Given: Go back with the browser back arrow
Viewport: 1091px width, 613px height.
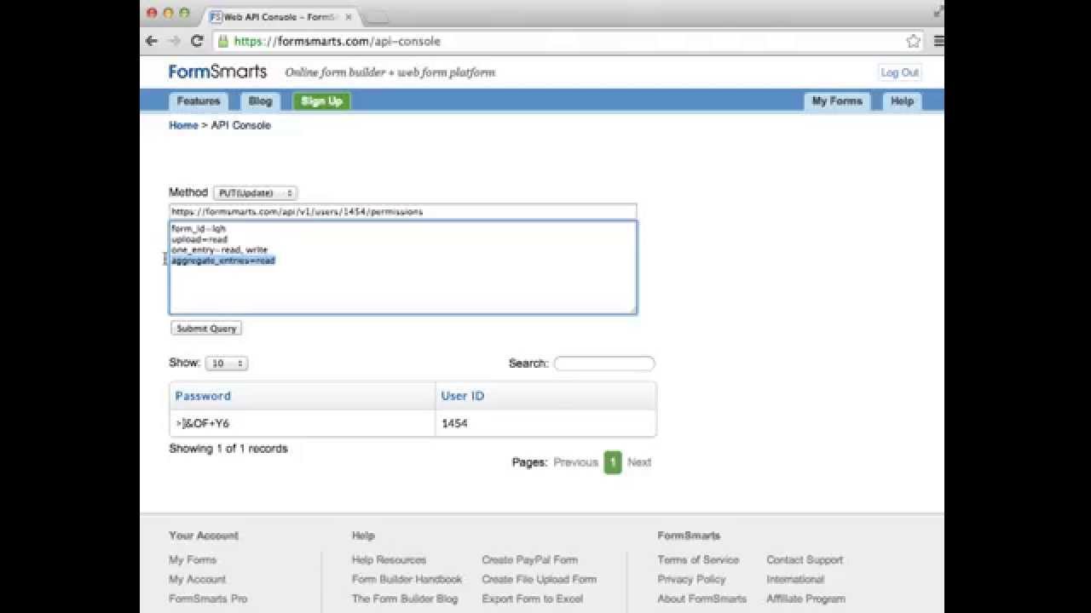Looking at the screenshot, I should (152, 41).
